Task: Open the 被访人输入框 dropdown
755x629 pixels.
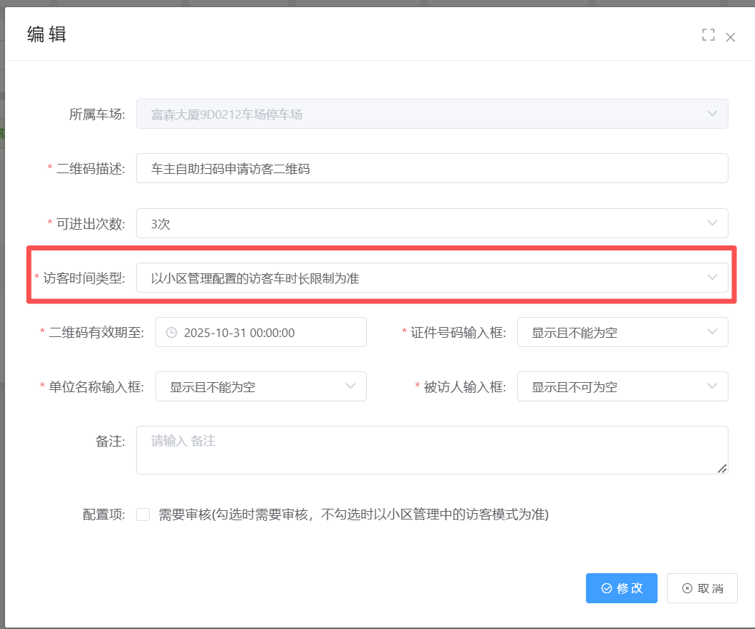Action: pyautogui.click(x=622, y=386)
